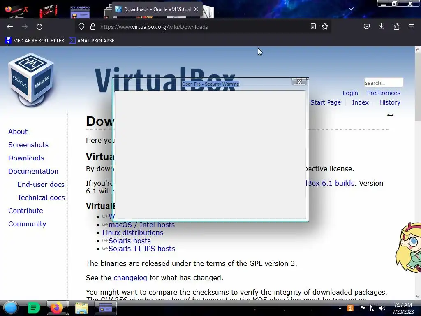This screenshot has width=421, height=316.
Task: Close the Open File - Security Warning dialog
Action: [x=299, y=82]
